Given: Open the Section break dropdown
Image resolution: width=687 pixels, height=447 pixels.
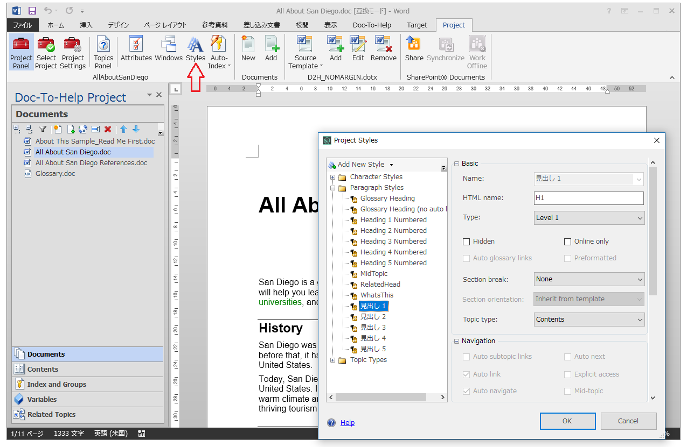Looking at the screenshot, I should pyautogui.click(x=589, y=279).
